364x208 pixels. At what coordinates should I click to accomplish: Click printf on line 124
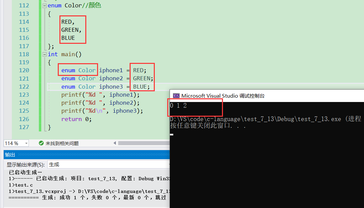(72, 103)
